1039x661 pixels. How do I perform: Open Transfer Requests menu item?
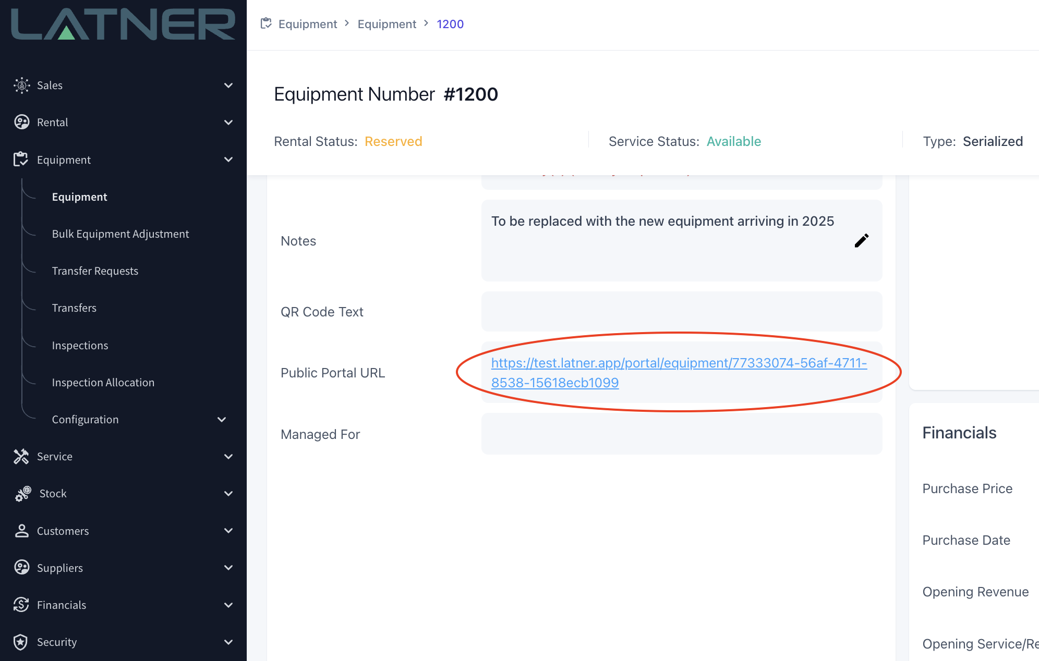[95, 271]
